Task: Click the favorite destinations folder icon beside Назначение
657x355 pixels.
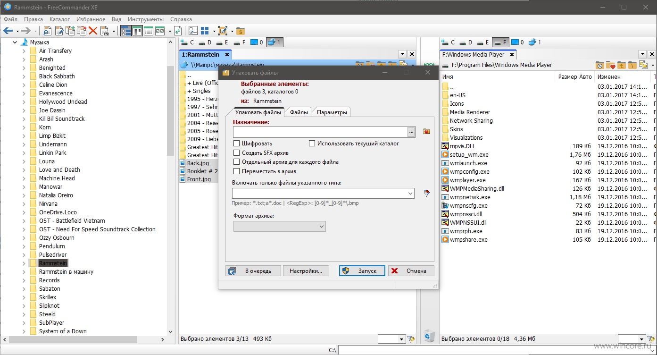Action: click(427, 132)
